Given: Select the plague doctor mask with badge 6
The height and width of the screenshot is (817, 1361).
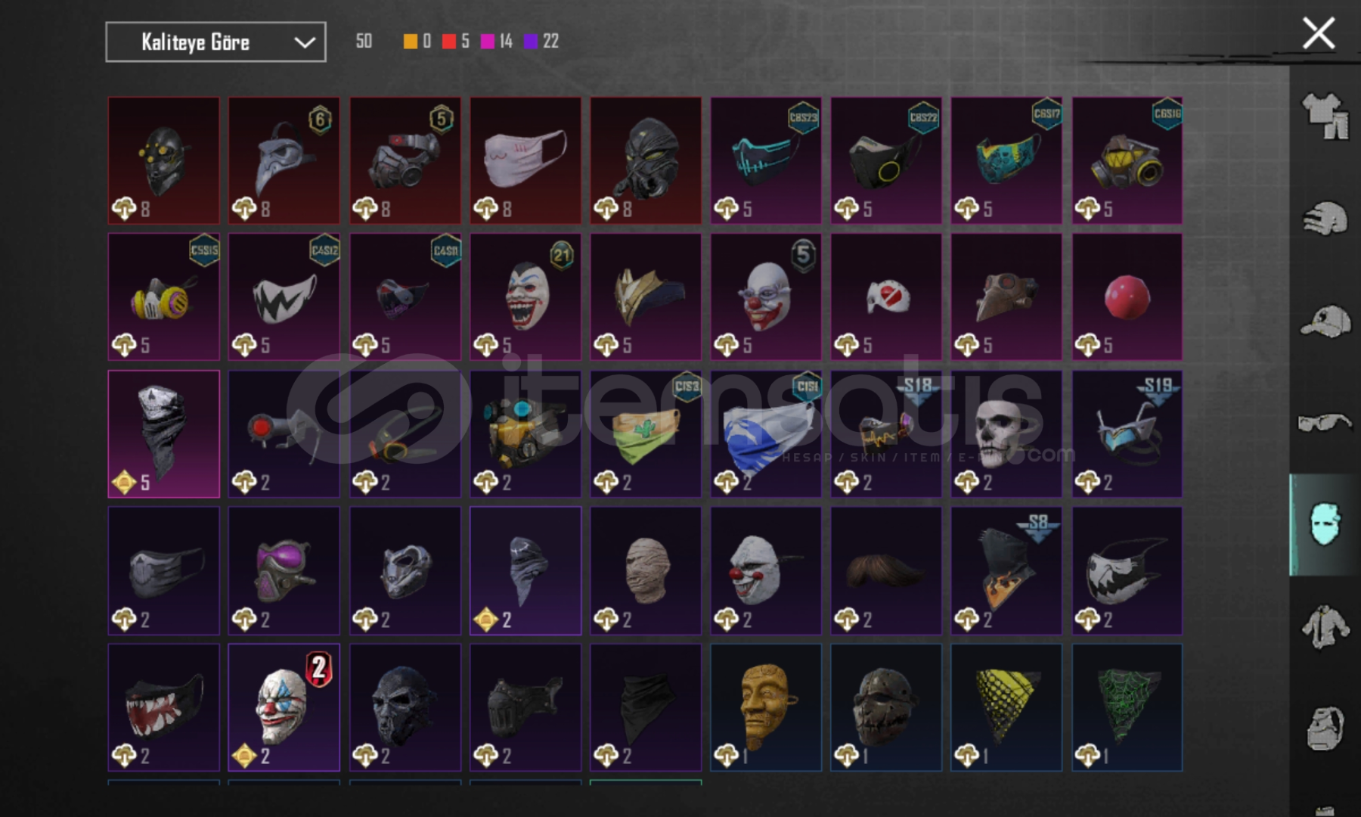Looking at the screenshot, I should pos(284,160).
